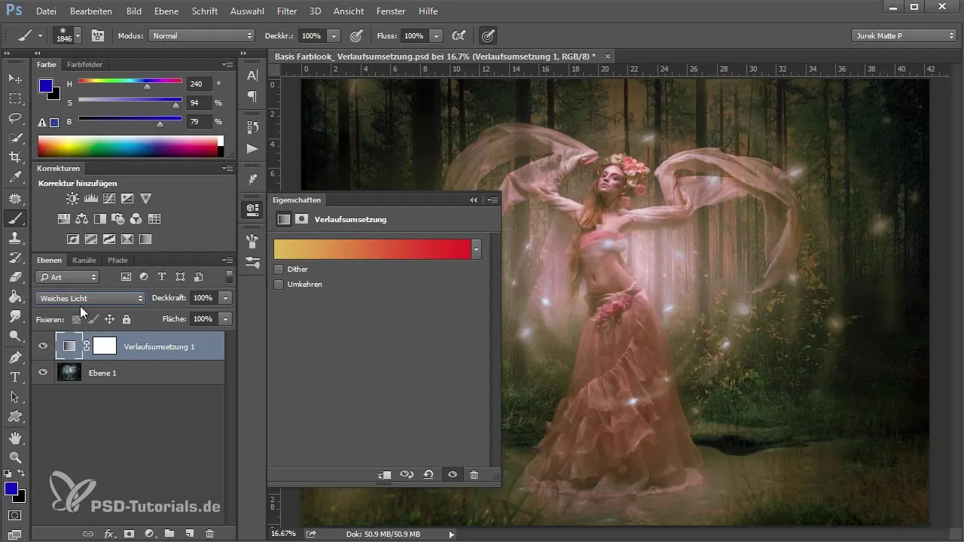This screenshot has height=542, width=964.
Task: Switch to the Farbfelder tab
Action: 85,64
